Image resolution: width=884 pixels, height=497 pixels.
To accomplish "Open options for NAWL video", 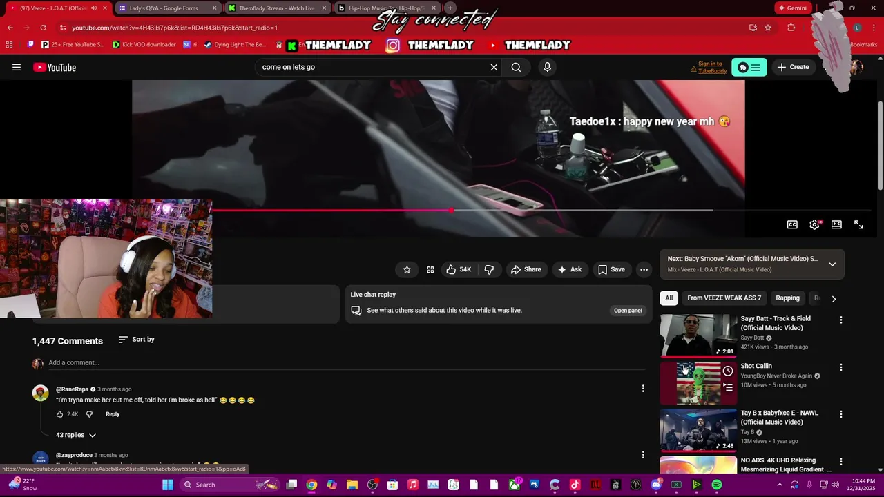I will (840, 414).
